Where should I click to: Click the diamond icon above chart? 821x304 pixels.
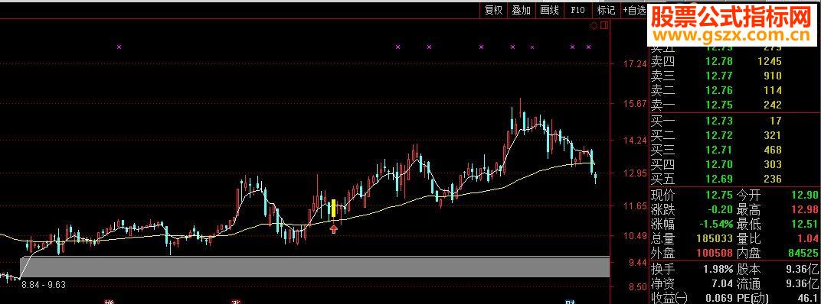[594, 25]
